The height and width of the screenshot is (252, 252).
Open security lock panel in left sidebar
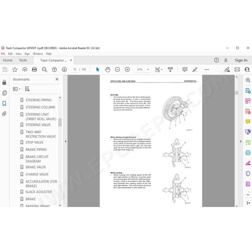(x=4, y=82)
